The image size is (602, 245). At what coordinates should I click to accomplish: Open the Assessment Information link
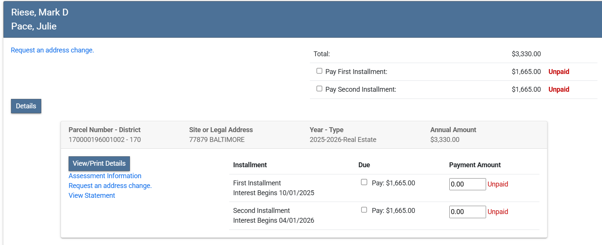[x=105, y=176]
